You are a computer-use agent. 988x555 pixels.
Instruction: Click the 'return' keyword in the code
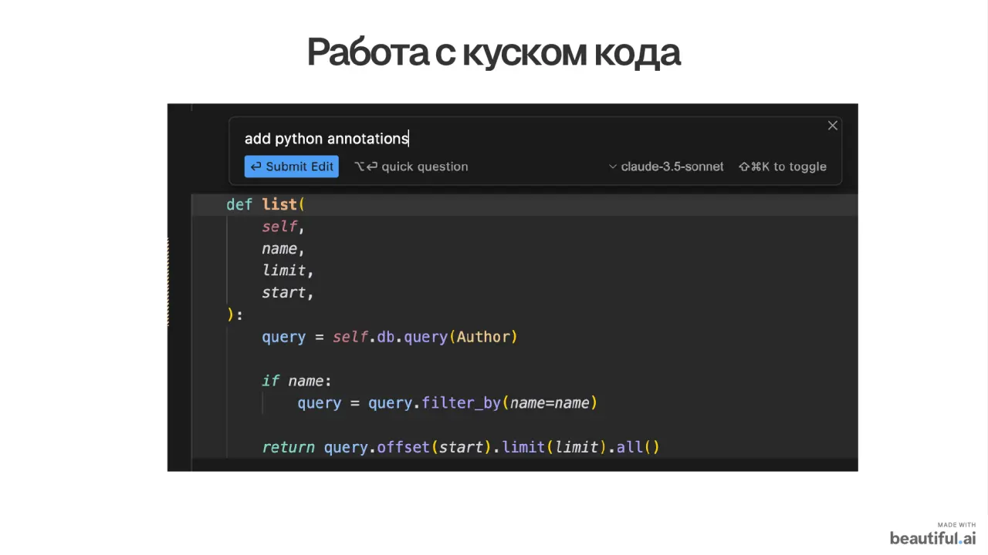point(288,447)
